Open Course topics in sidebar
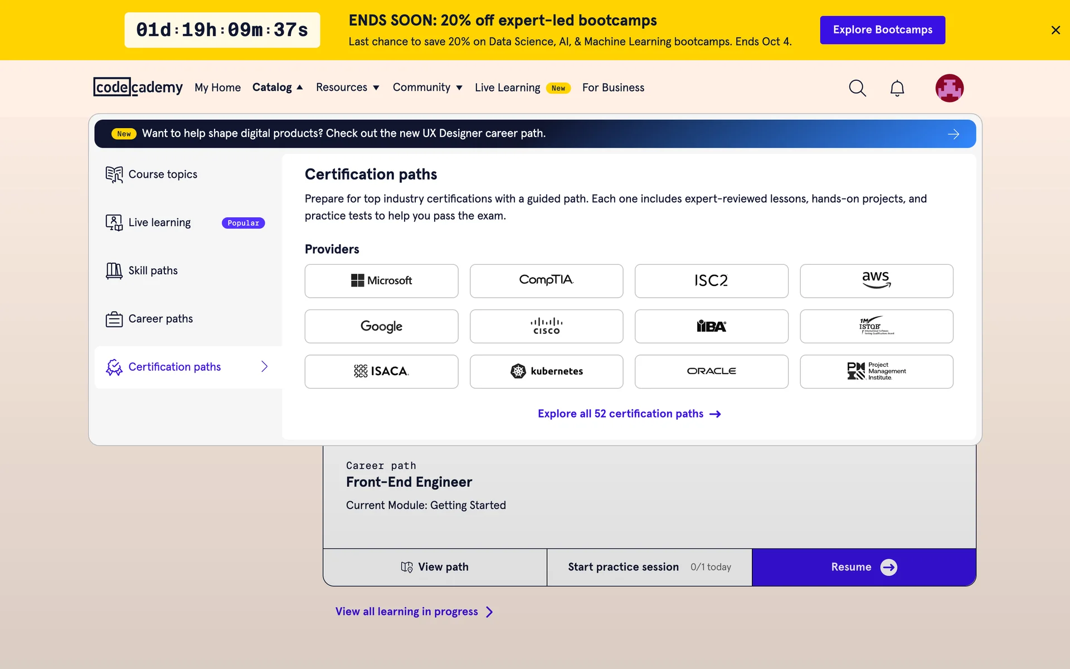The image size is (1070, 669). pos(163,174)
